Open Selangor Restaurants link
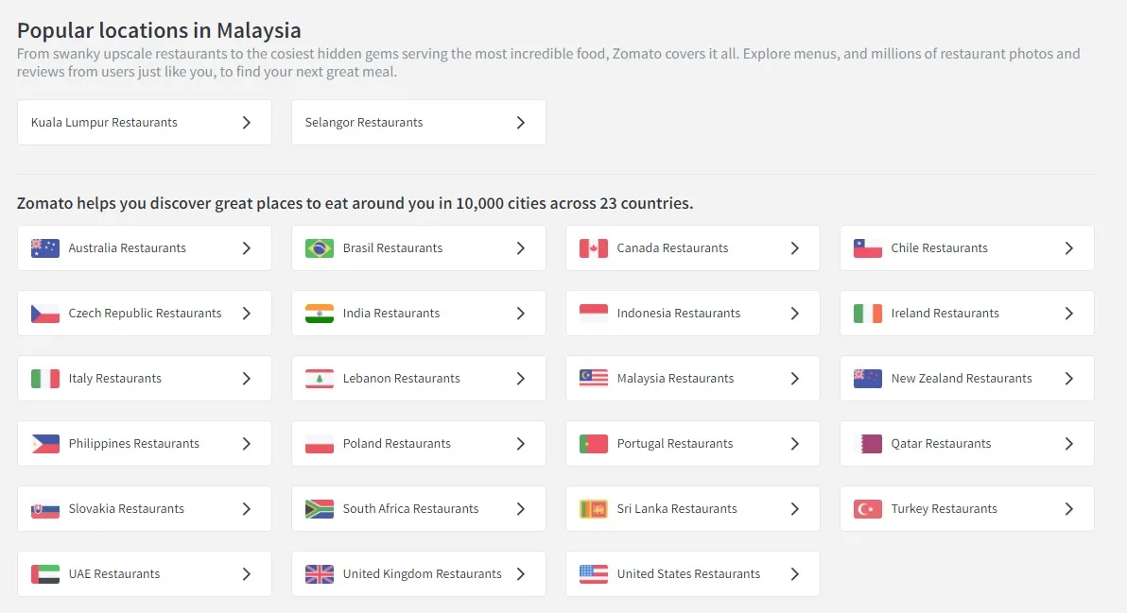This screenshot has height=613, width=1127. (x=418, y=123)
